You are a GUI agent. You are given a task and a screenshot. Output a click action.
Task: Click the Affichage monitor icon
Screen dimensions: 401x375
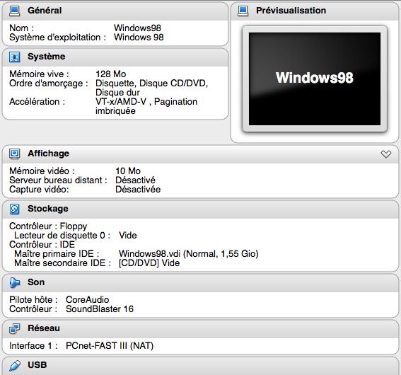tap(14, 154)
